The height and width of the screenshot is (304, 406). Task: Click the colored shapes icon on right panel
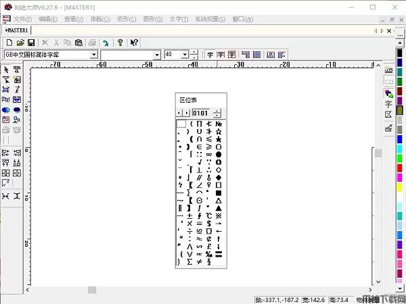pos(388,93)
